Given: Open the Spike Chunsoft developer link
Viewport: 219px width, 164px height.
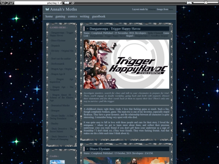Looking at the screenshot, I should (x=155, y=33).
